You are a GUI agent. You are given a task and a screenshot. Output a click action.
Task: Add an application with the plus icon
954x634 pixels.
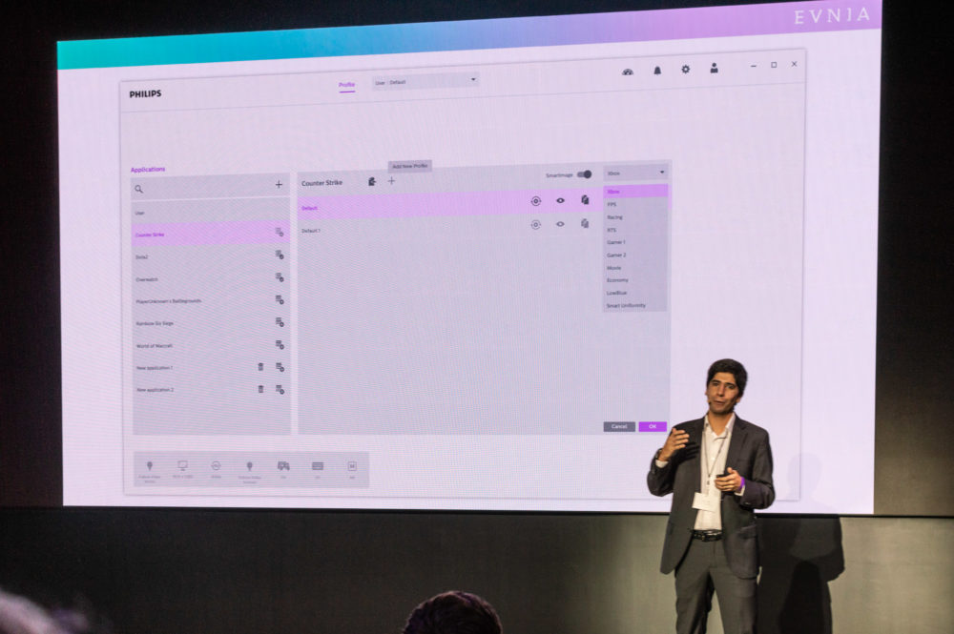279,184
